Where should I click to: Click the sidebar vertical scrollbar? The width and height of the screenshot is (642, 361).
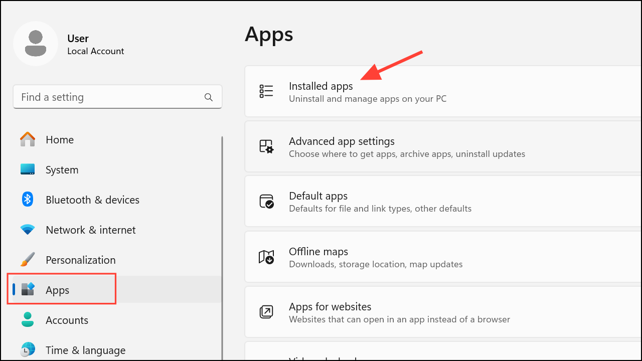[x=222, y=226]
